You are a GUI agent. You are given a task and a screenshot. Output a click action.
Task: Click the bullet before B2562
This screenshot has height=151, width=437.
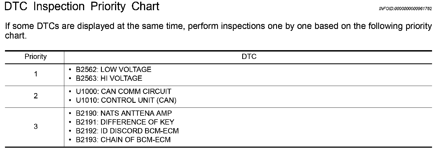(x=70, y=69)
